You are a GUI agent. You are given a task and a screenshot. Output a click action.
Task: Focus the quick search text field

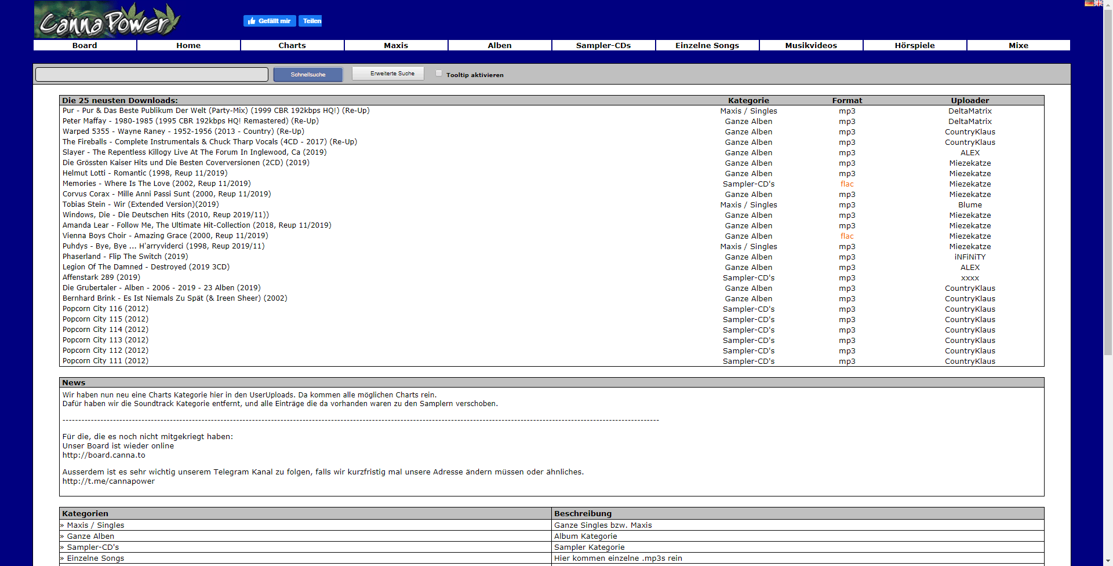152,74
